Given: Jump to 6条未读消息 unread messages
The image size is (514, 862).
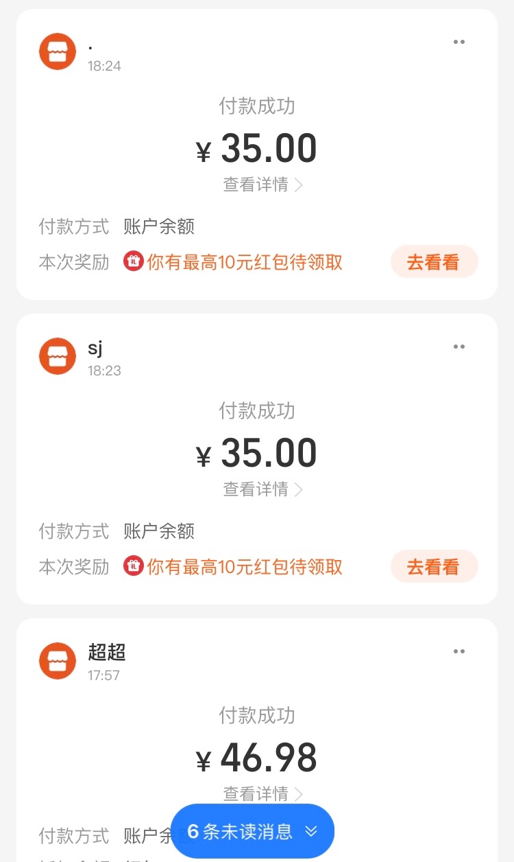Looking at the screenshot, I should point(252,832).
